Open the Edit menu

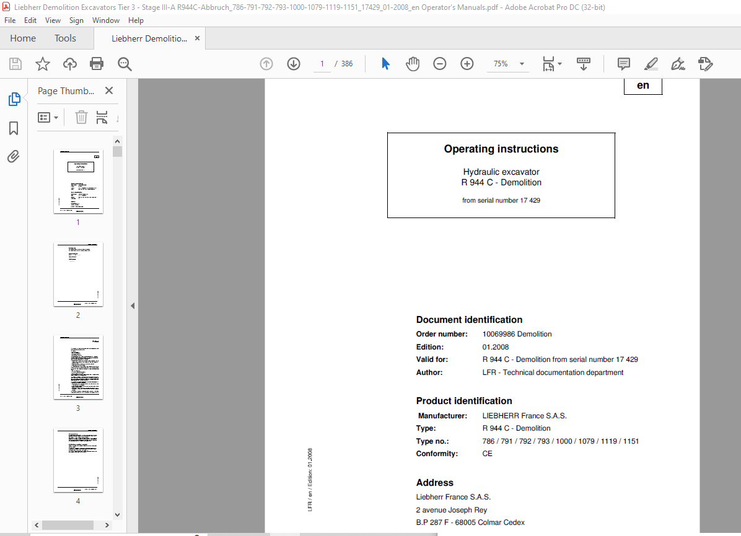click(30, 20)
